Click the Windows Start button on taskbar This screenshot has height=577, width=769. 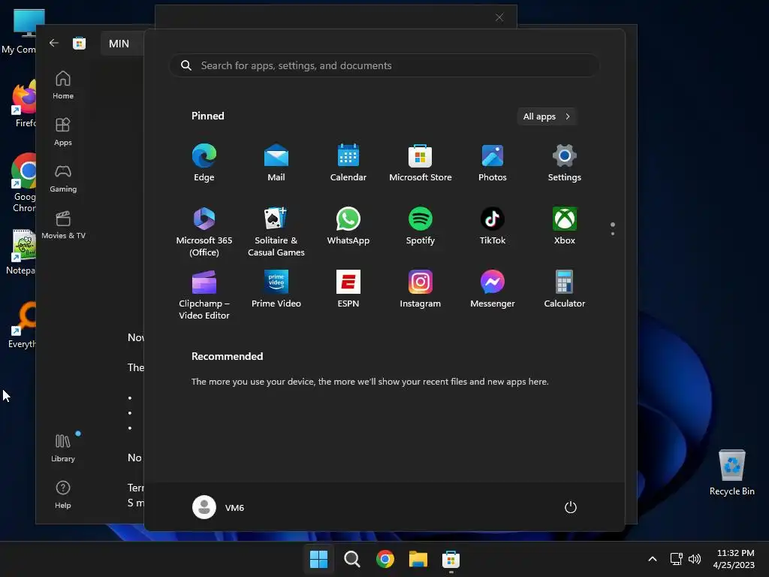coord(318,559)
